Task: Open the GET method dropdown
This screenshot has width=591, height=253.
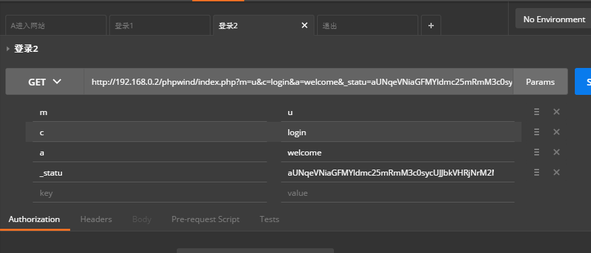Action: [x=45, y=81]
